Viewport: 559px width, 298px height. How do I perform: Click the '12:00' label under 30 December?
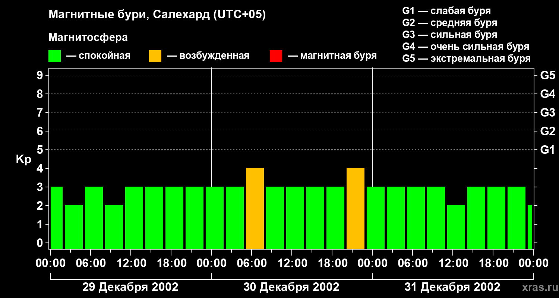292,263
